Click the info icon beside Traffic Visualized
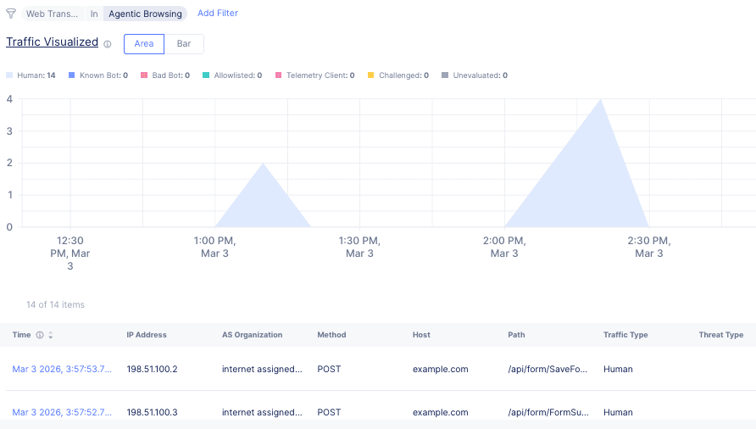The height and width of the screenshot is (429, 756). pyautogui.click(x=108, y=44)
